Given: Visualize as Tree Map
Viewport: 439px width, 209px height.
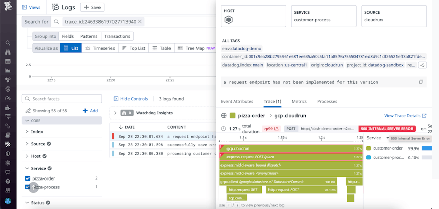Looking at the screenshot, I should [196, 48].
